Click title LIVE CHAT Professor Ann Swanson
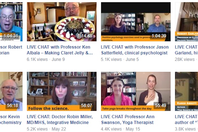 coord(128,120)
